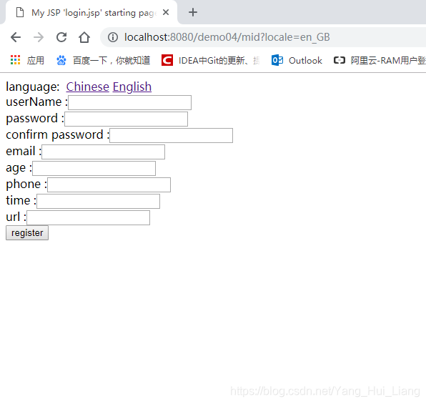Open the Aliyun RAM user bookmark

[380, 60]
